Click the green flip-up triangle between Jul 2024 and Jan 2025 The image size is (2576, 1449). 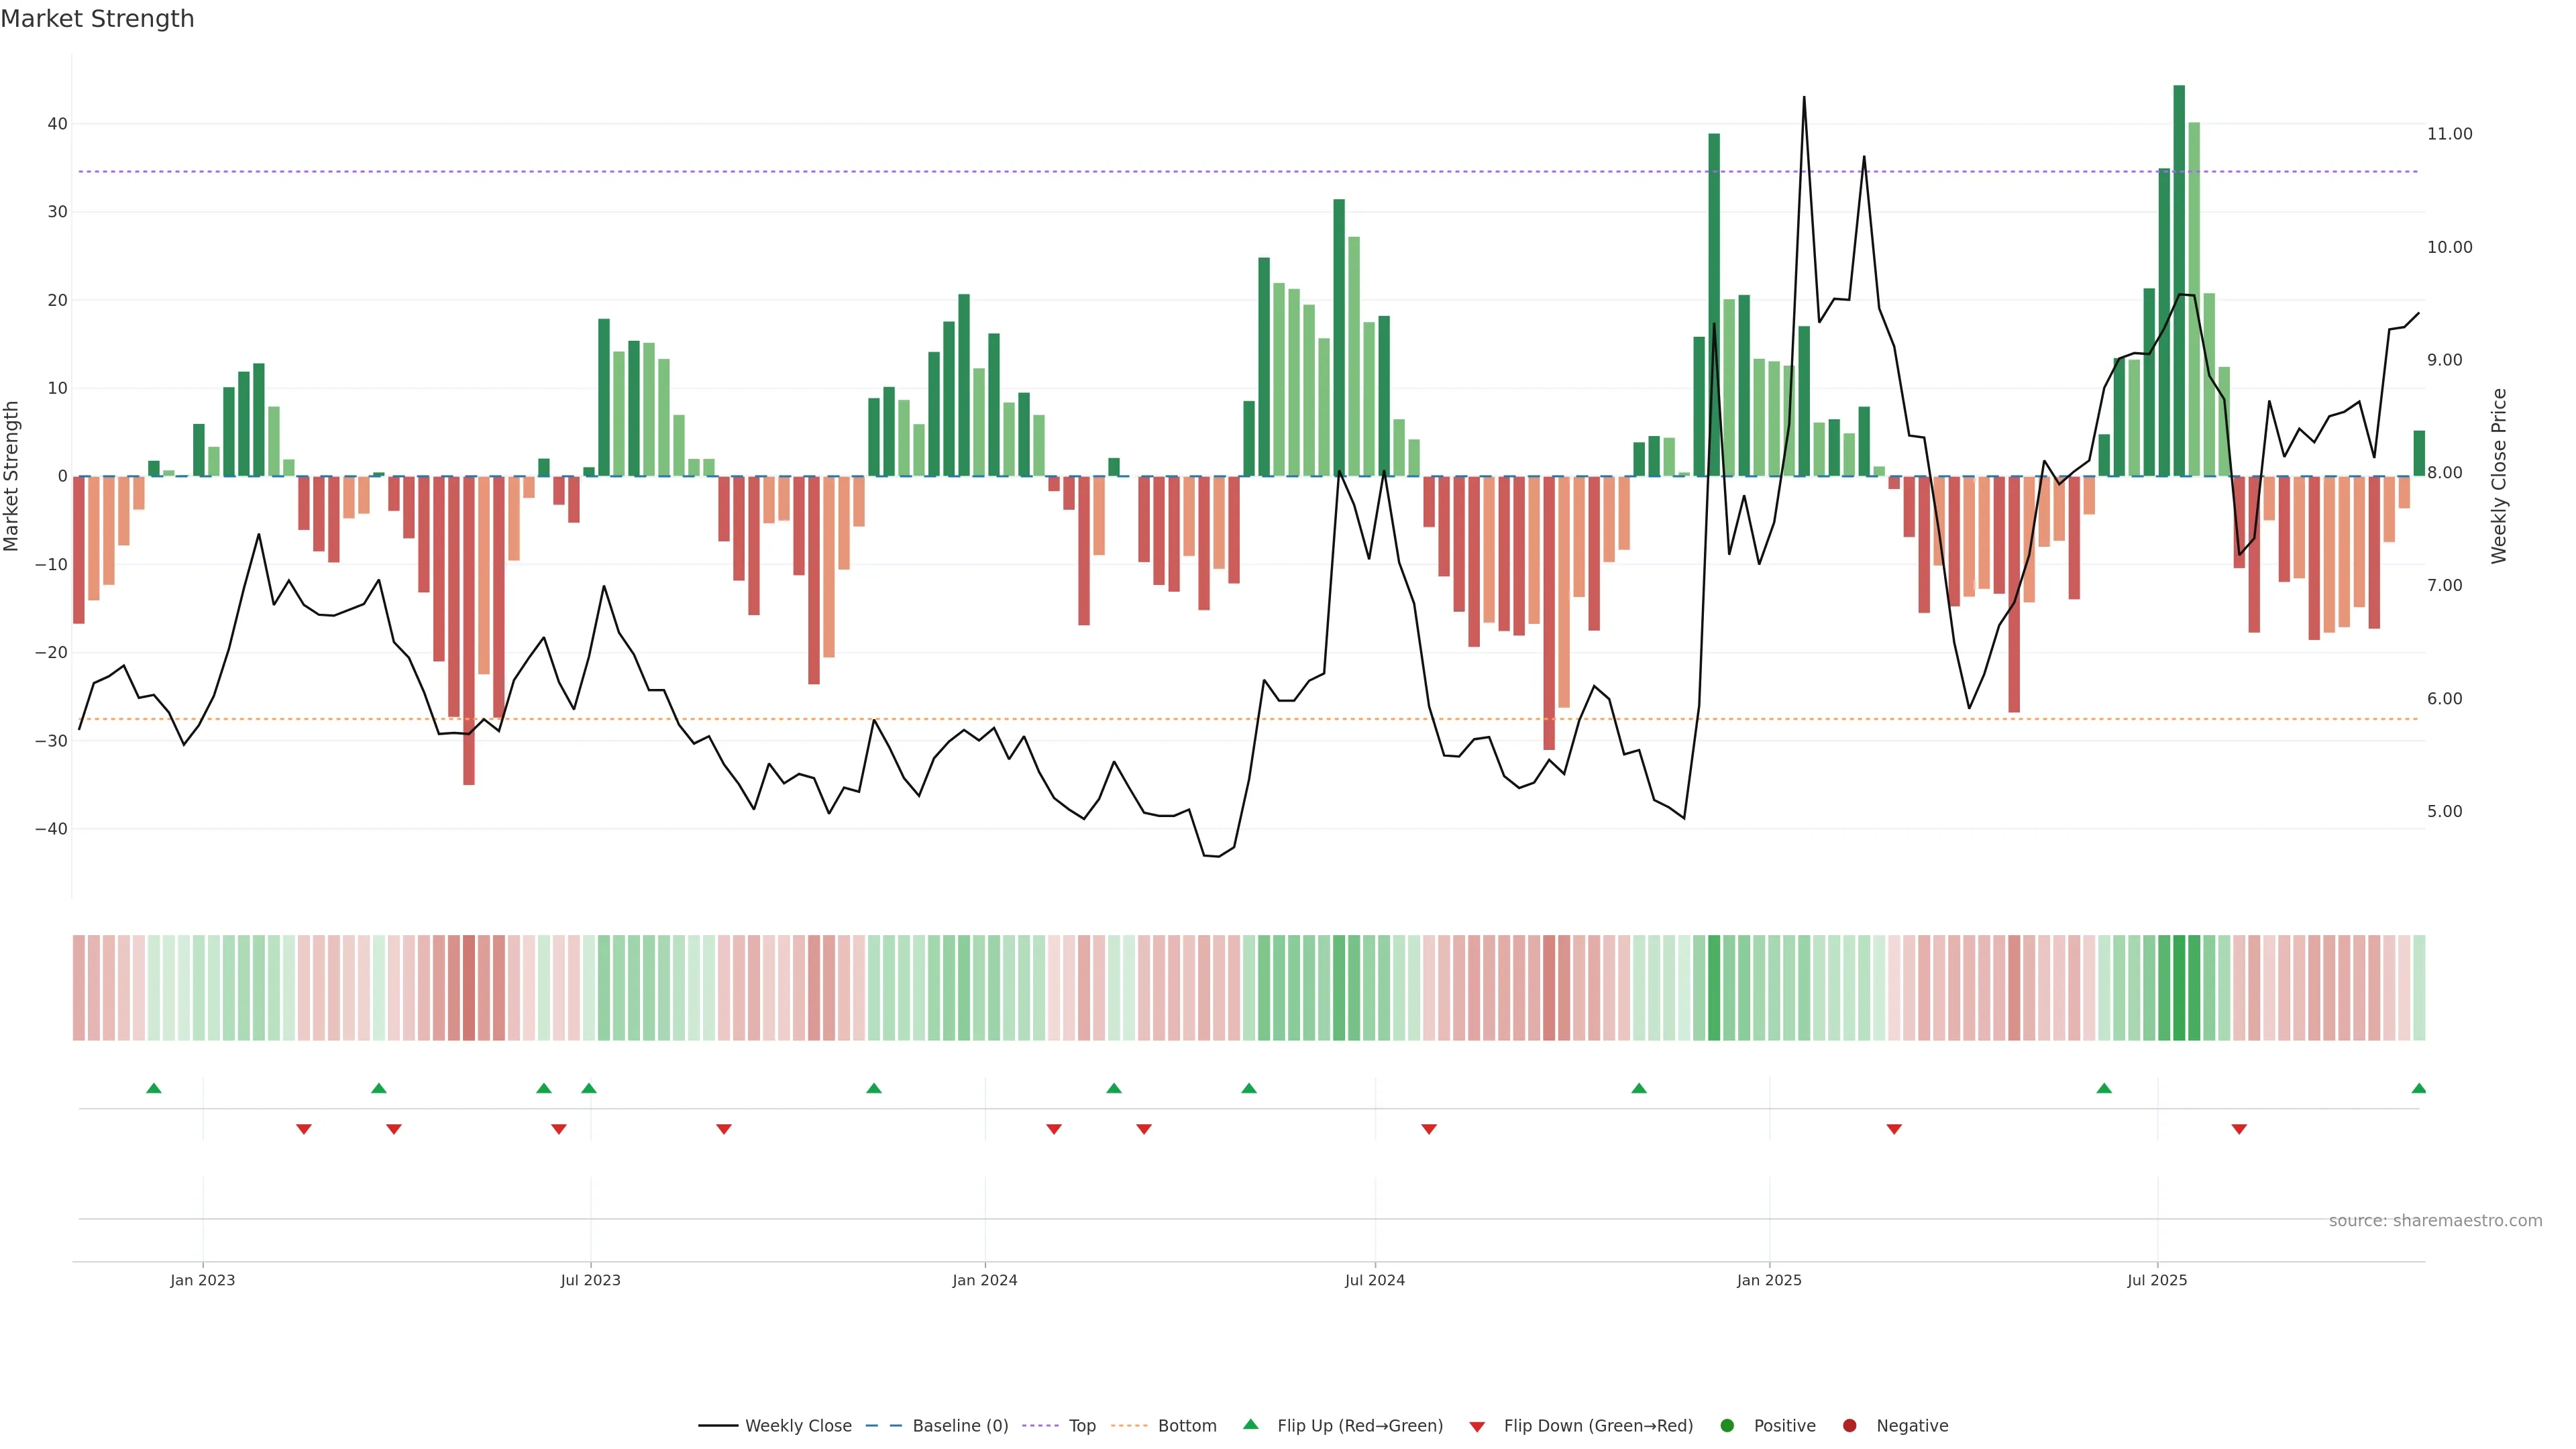1639,1088
